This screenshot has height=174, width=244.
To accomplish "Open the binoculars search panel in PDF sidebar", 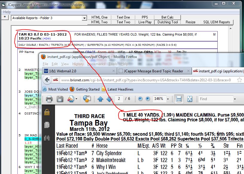I will (x=47, y=138).
